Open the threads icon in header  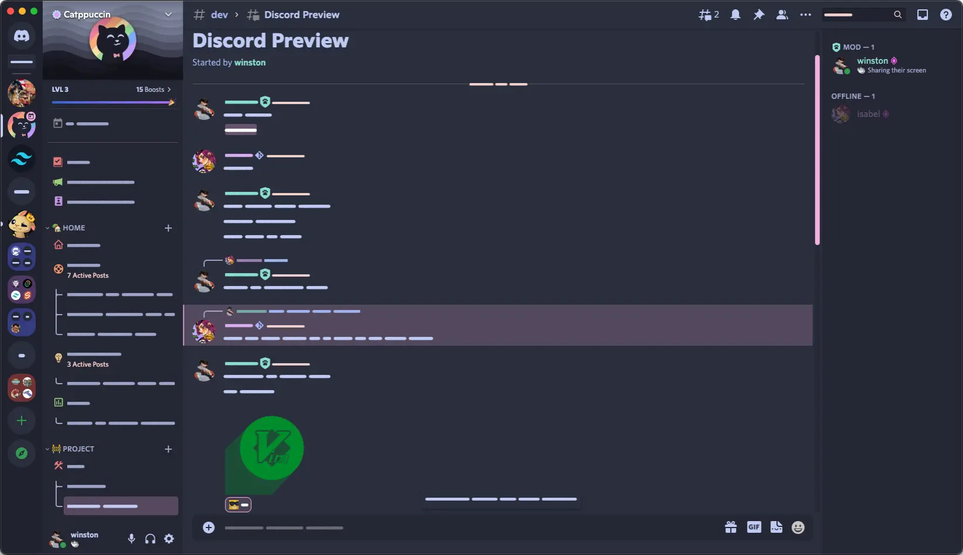tap(709, 15)
